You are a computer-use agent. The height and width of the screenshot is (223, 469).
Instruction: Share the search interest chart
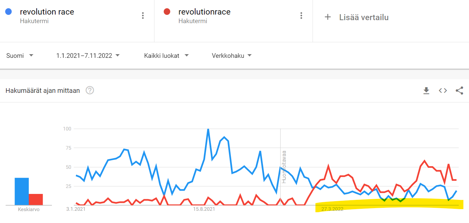click(x=459, y=91)
